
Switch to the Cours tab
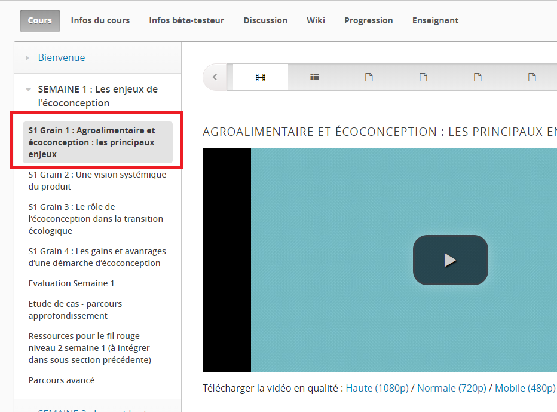coord(40,20)
